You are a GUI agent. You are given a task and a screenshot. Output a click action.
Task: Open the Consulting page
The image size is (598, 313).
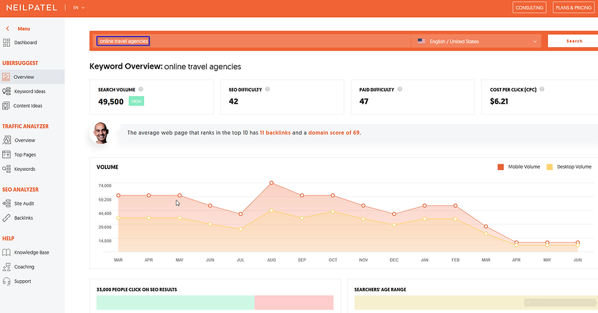(529, 8)
